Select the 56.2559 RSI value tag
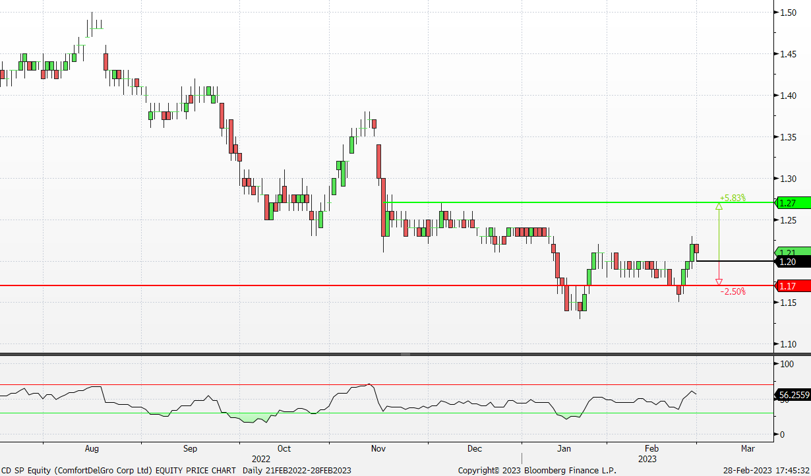Image resolution: width=811 pixels, height=476 pixels. pyautogui.click(x=792, y=395)
